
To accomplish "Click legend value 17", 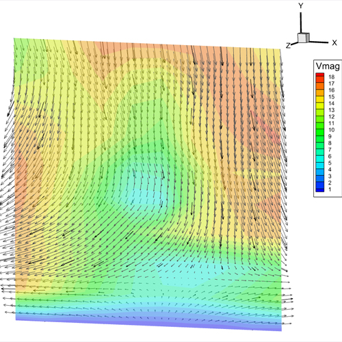I will pos(332,83).
